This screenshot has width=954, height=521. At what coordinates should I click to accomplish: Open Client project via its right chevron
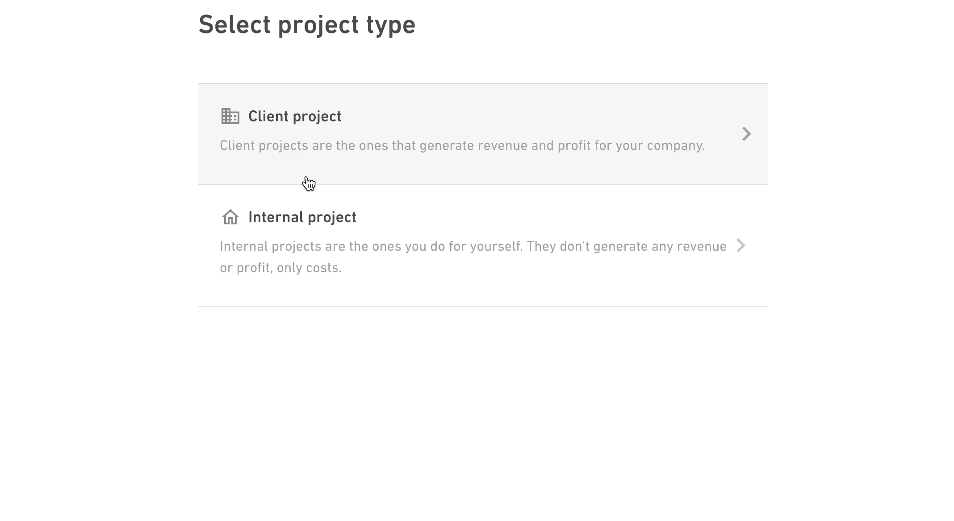(x=746, y=134)
